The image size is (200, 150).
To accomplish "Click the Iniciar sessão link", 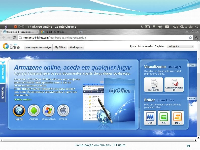I will (x=145, y=46).
